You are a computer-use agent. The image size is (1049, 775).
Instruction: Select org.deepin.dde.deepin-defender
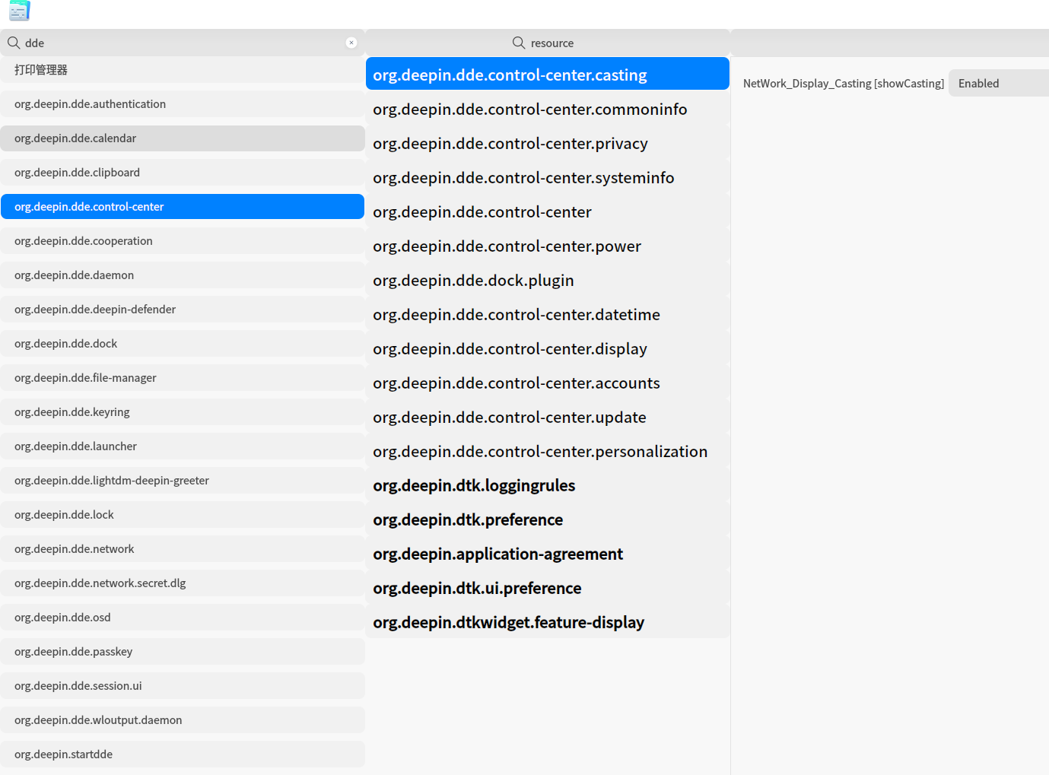183,310
